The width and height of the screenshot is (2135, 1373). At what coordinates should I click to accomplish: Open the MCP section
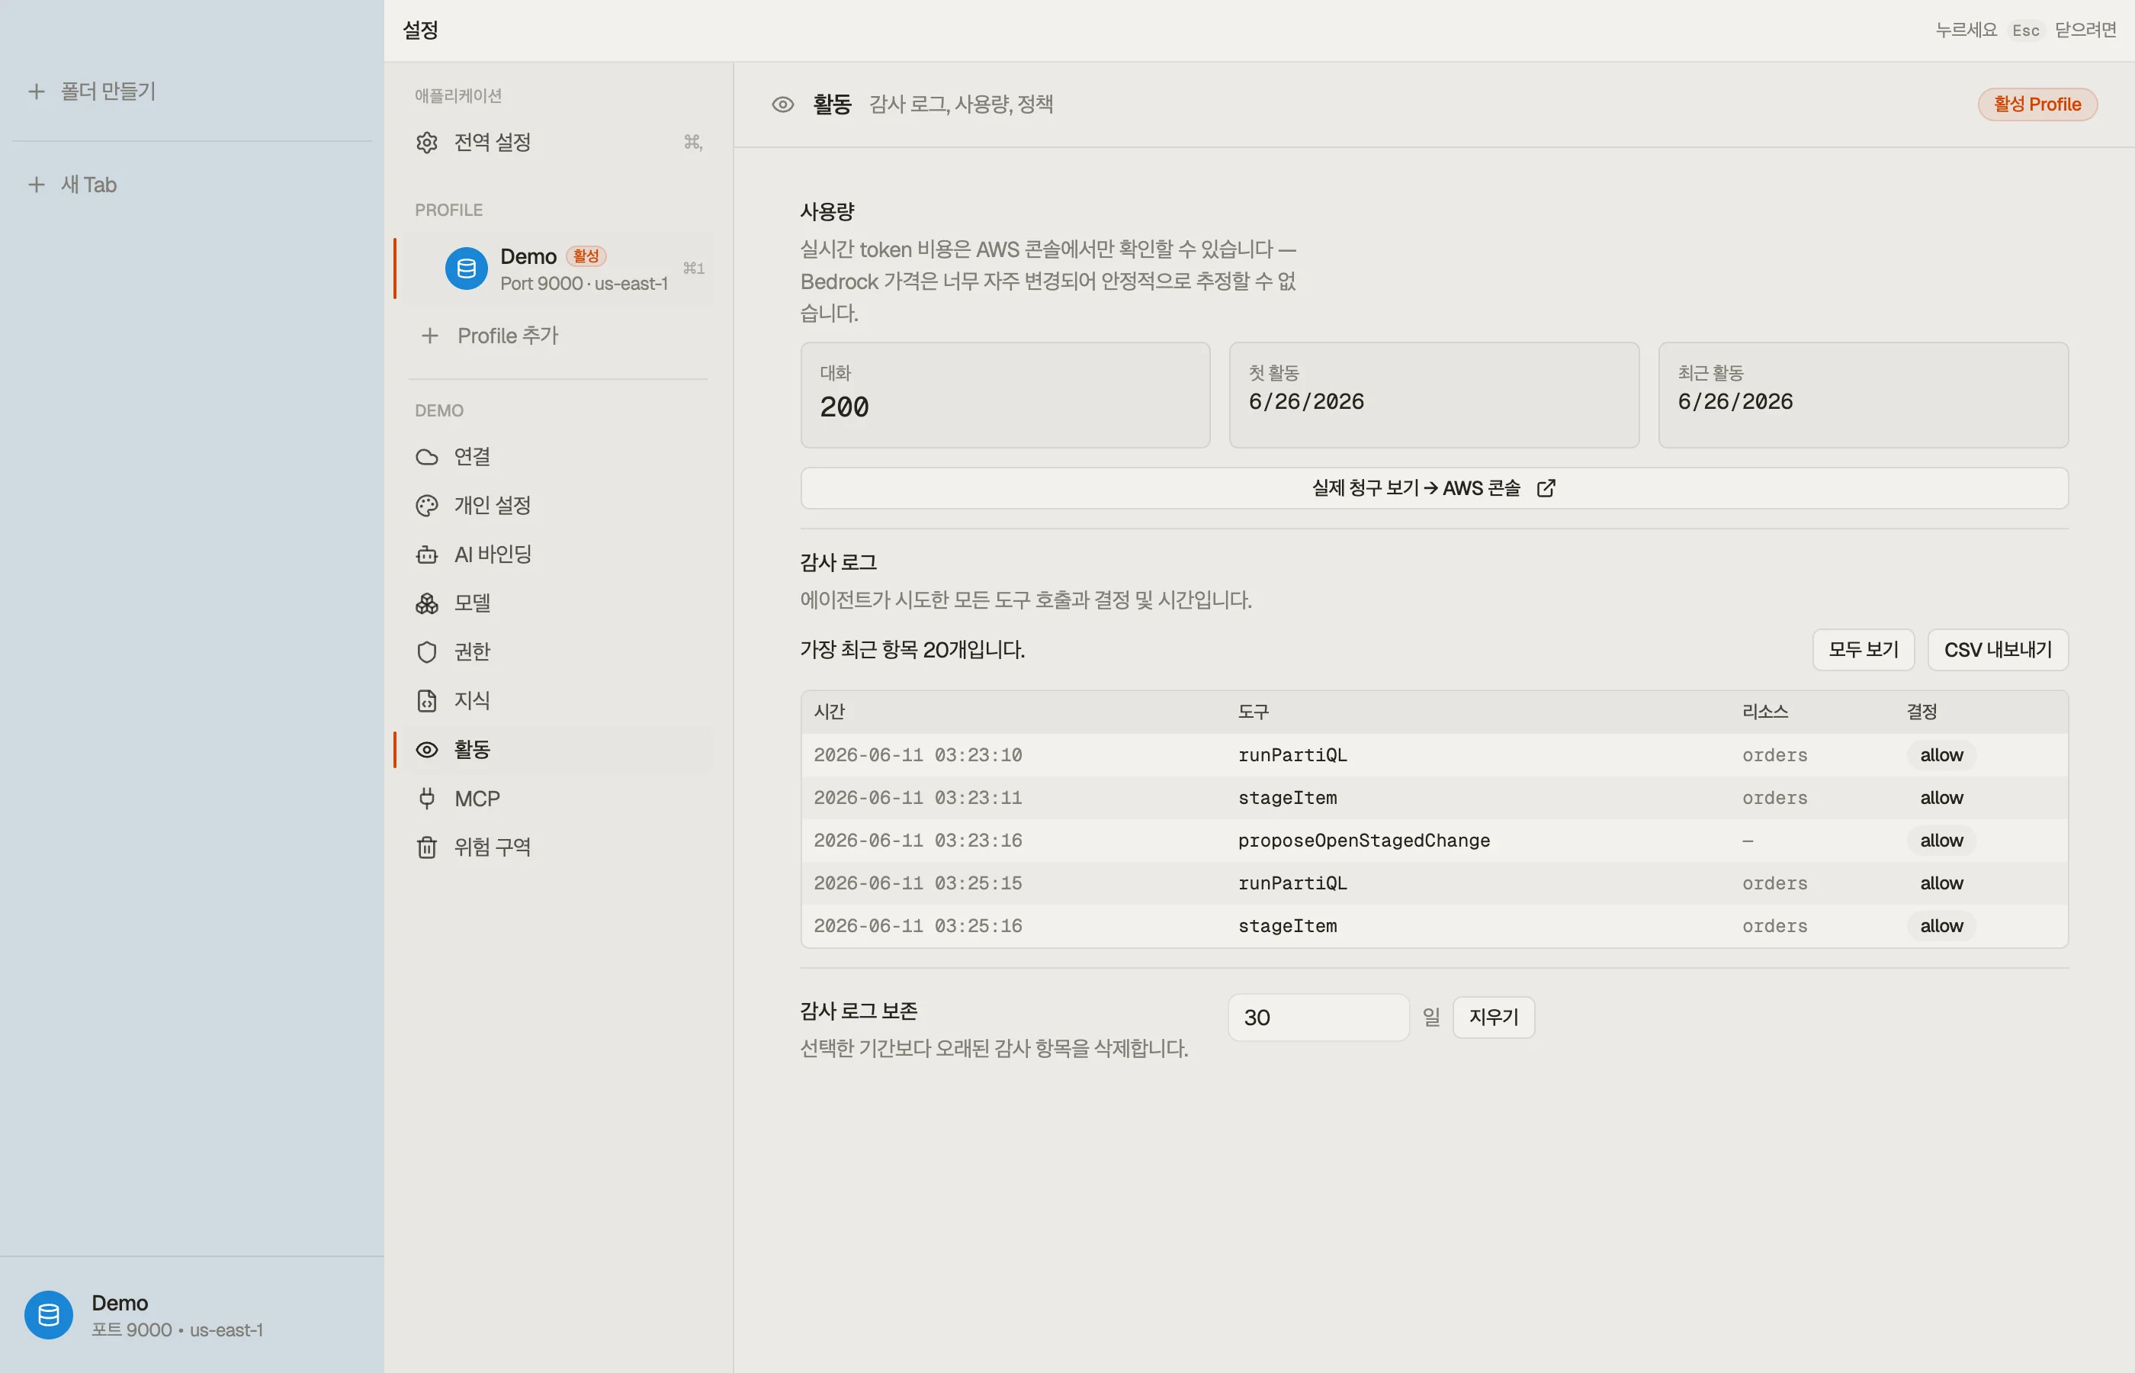(559, 798)
